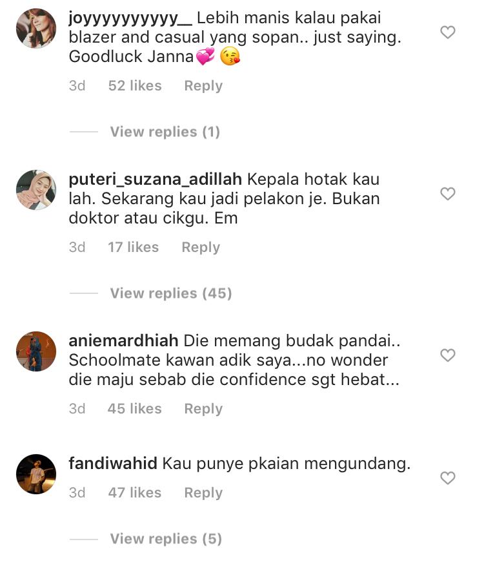Open username link puteri_suzana_adillah
Viewport: 484px width, 564px height.
pyautogui.click(x=156, y=180)
